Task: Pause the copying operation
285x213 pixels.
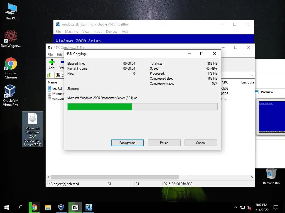Action: pos(164,143)
